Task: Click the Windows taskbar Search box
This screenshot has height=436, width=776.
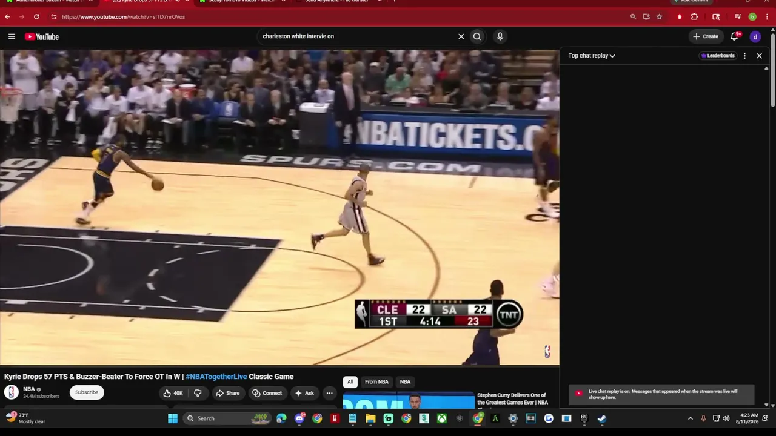Action: (x=227, y=418)
